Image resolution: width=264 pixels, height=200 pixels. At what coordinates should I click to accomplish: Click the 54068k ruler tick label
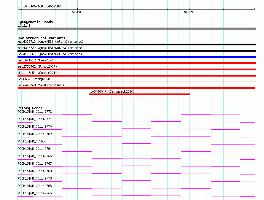pyautogui.click(x=77, y=12)
